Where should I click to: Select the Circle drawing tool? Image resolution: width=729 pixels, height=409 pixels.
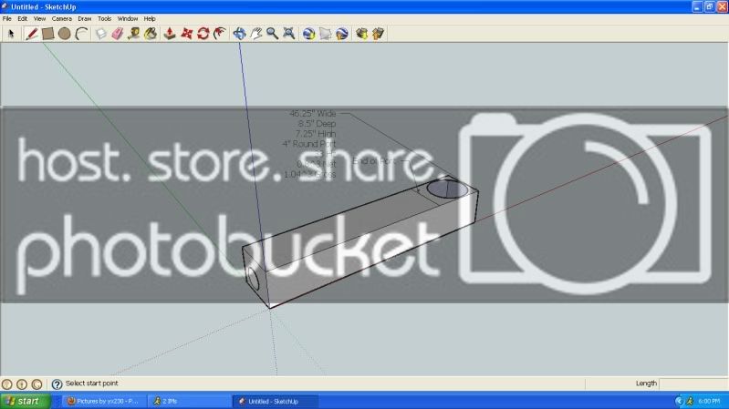click(64, 34)
